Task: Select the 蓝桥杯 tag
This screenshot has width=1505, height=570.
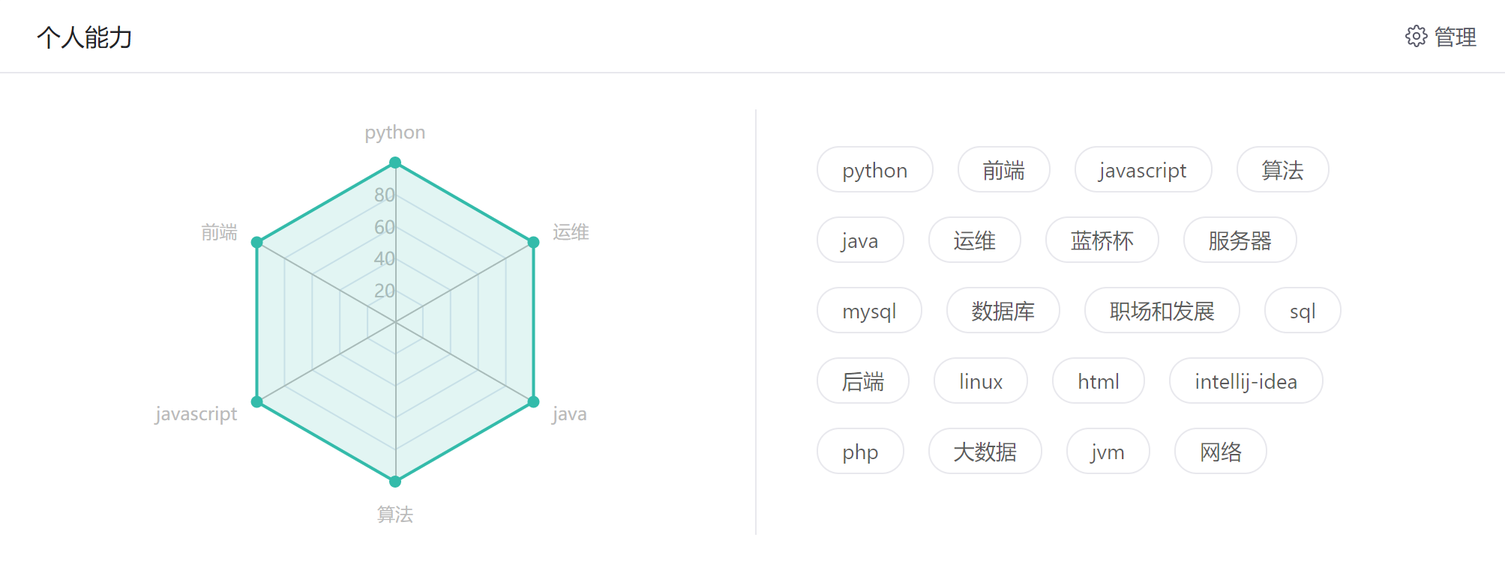Action: click(x=1102, y=240)
